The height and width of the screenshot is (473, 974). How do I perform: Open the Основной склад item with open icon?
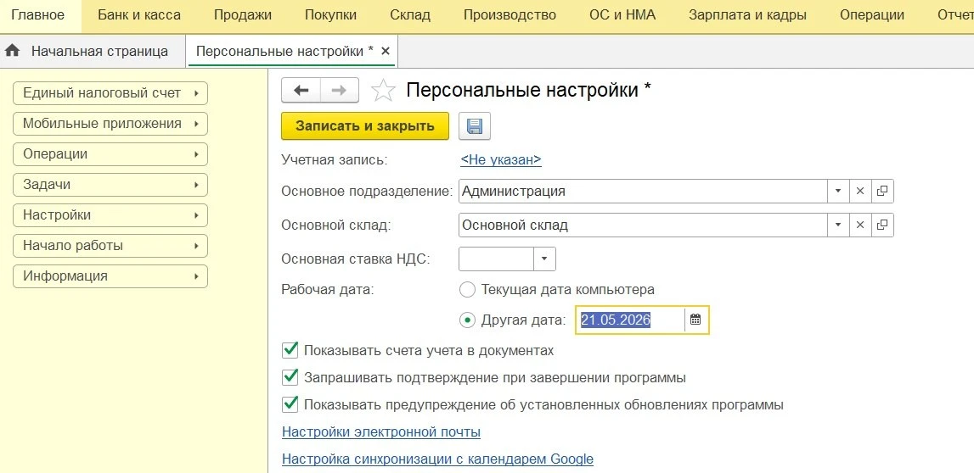(882, 225)
